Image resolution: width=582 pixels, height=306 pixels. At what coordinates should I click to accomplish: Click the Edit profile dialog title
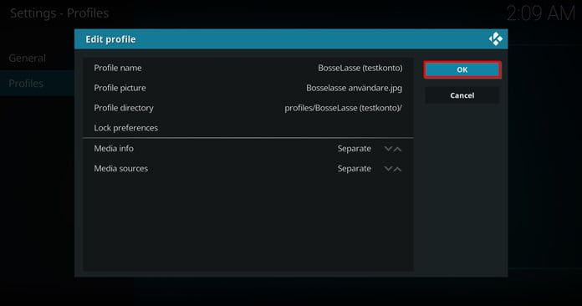coord(110,39)
